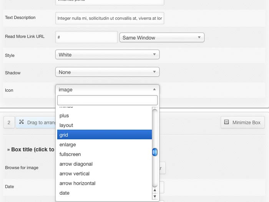Click the Minimize Box button
Viewport: 269px width, 202px height.
coord(242,122)
